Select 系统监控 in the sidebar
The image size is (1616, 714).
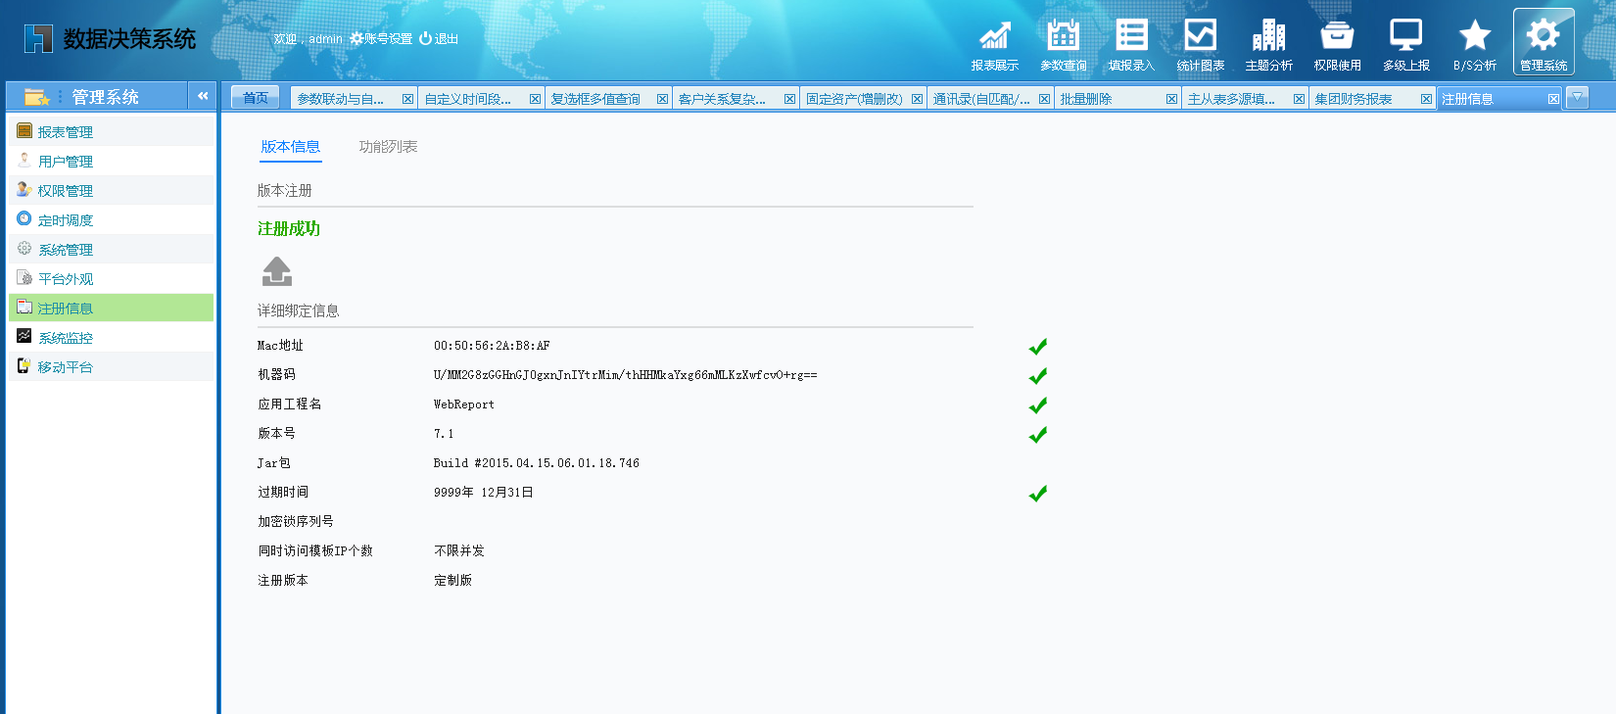pos(111,337)
